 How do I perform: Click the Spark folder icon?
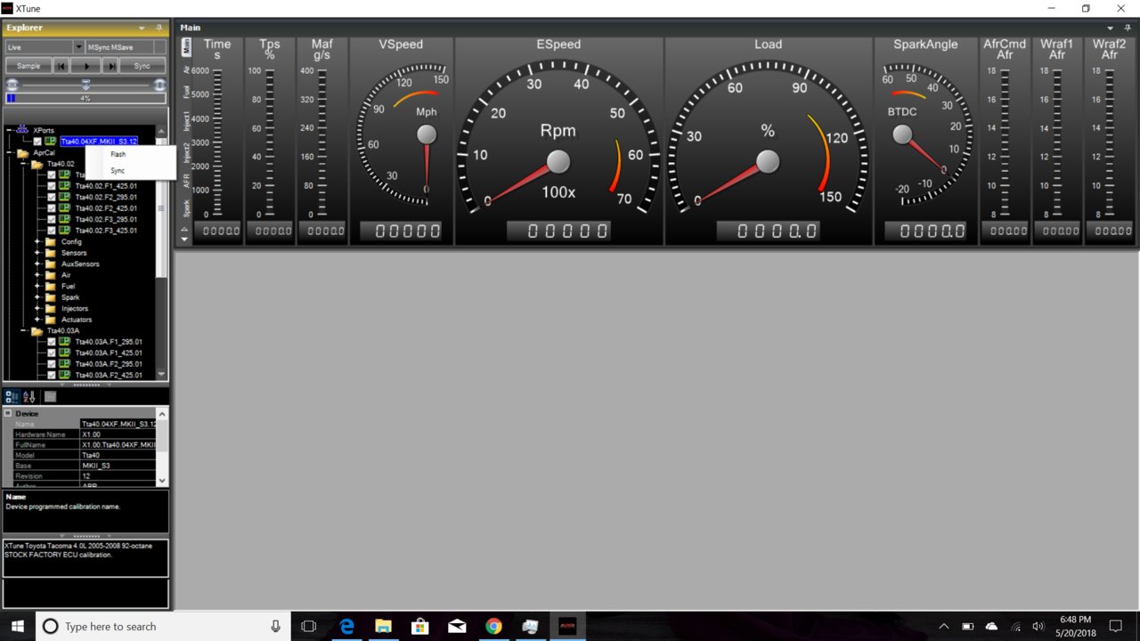(x=51, y=297)
